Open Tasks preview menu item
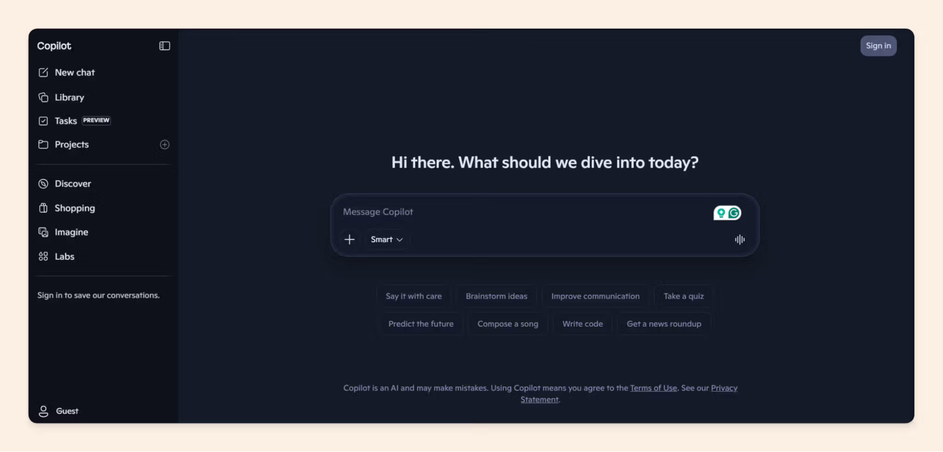This screenshot has height=452, width=943. [66, 121]
